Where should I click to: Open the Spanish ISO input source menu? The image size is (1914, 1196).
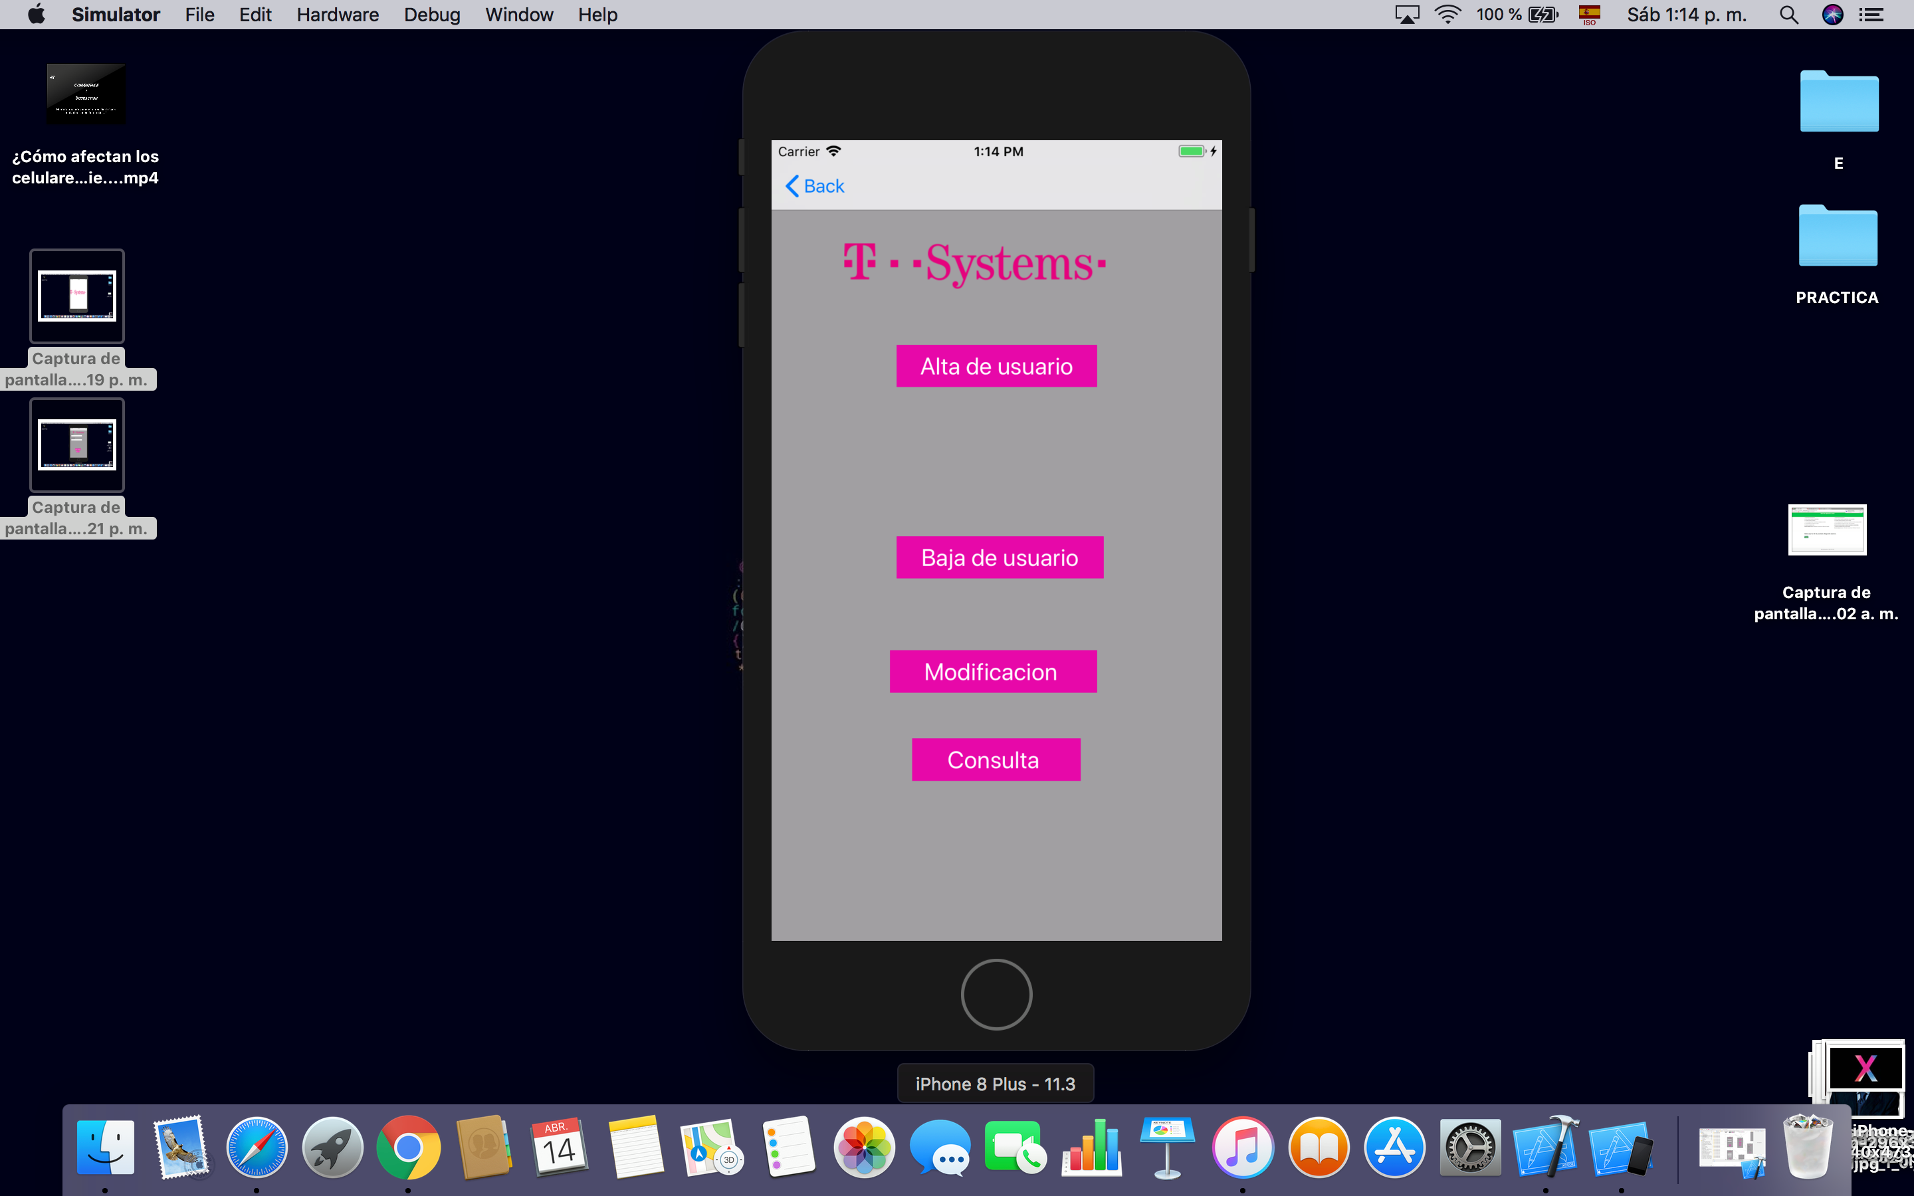1589,15
